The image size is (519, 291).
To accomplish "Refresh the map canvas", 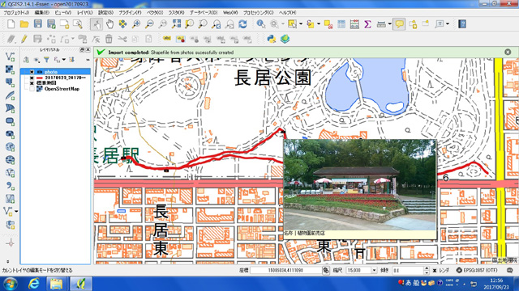I will (242, 24).
